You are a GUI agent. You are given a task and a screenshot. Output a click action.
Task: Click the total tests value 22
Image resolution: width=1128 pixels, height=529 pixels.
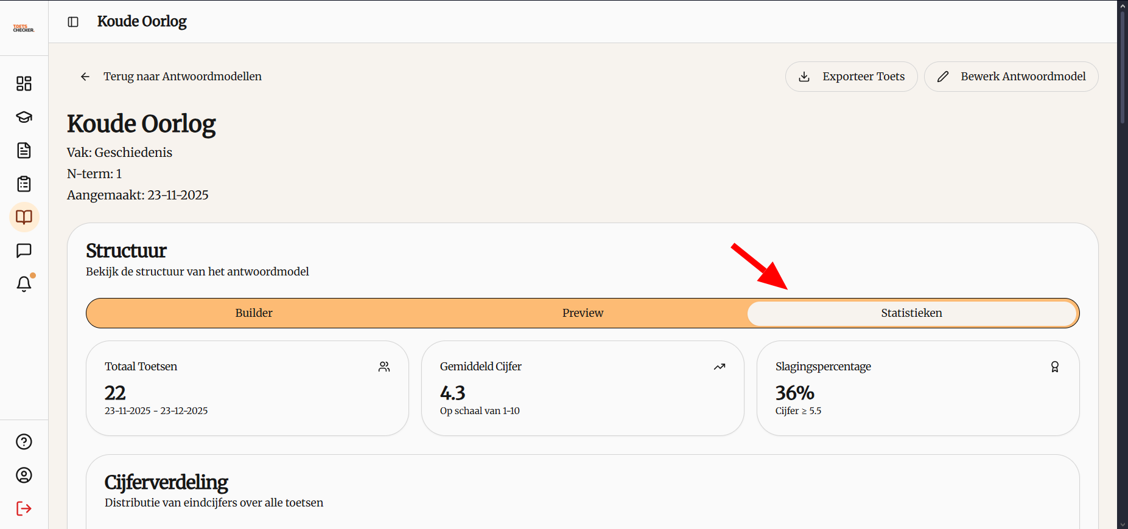(x=115, y=393)
